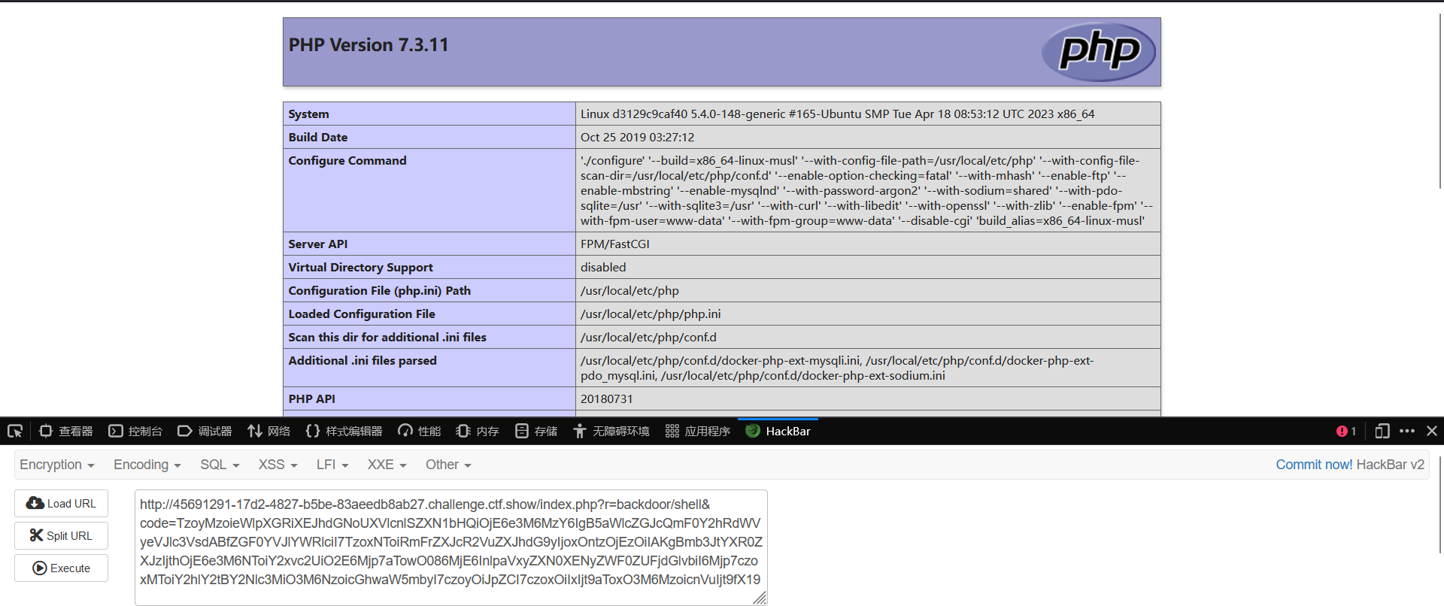Expand the LFI dropdown menu
1444x606 pixels.
(x=332, y=465)
